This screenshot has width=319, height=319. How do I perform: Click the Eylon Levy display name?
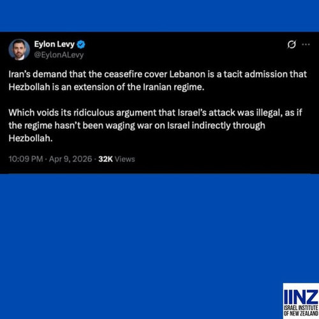54,44
